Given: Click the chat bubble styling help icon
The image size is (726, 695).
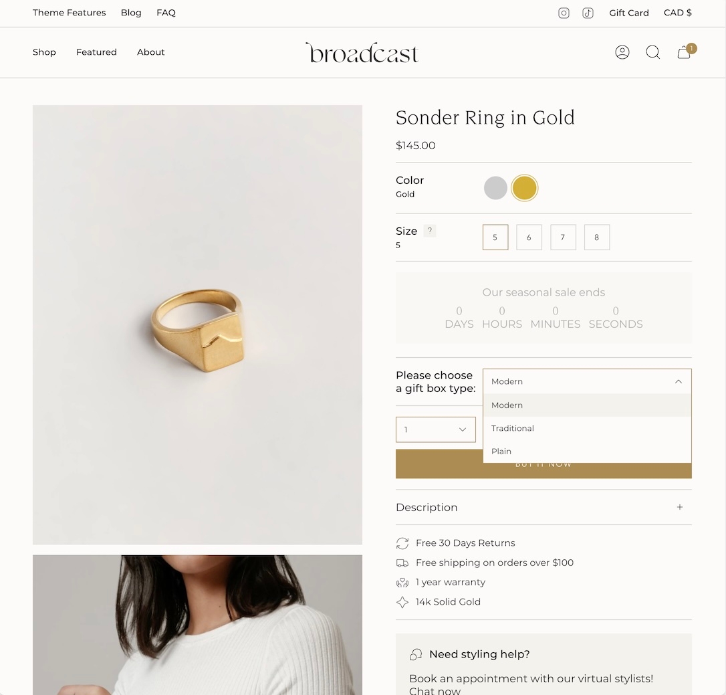Looking at the screenshot, I should (x=416, y=654).
